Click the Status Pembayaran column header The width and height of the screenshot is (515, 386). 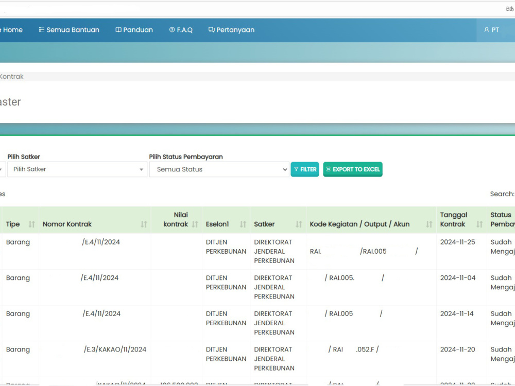[x=502, y=220]
